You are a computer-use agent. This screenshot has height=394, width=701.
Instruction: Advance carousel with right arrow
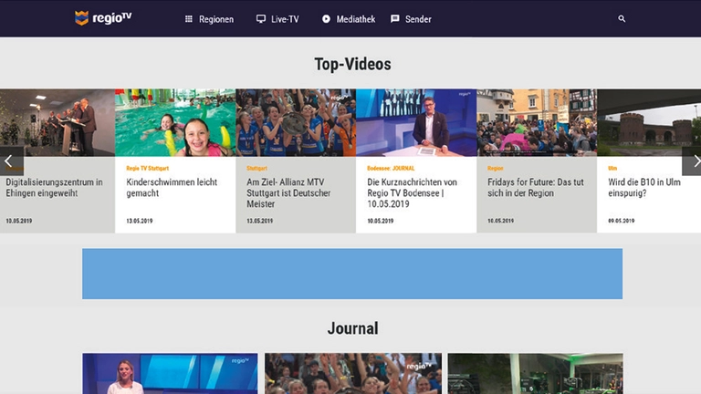693,161
